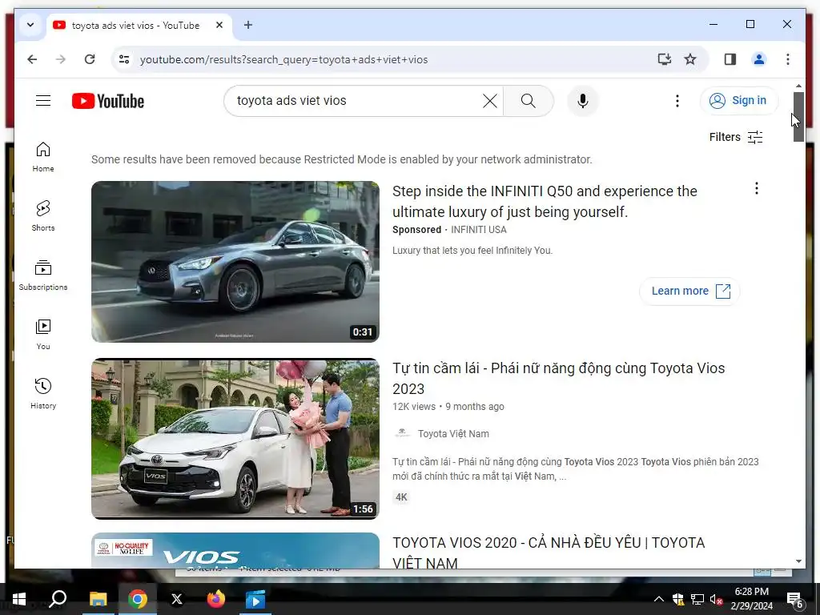
Task: Open Firefox from taskbar
Action: click(x=216, y=599)
